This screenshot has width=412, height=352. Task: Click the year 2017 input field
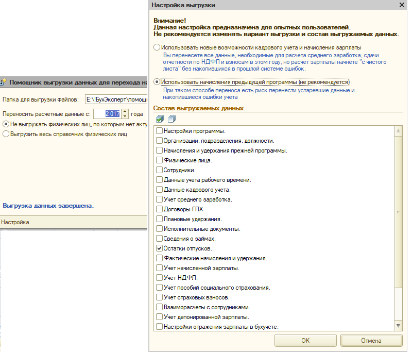[x=108, y=114]
